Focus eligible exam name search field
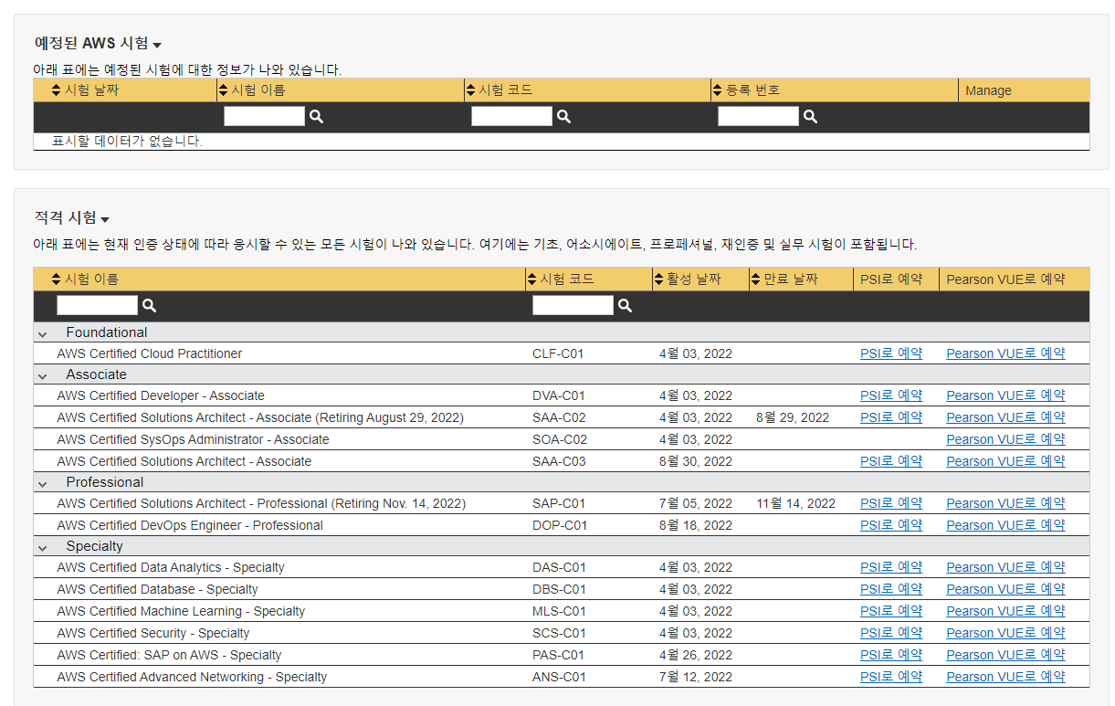 click(97, 305)
